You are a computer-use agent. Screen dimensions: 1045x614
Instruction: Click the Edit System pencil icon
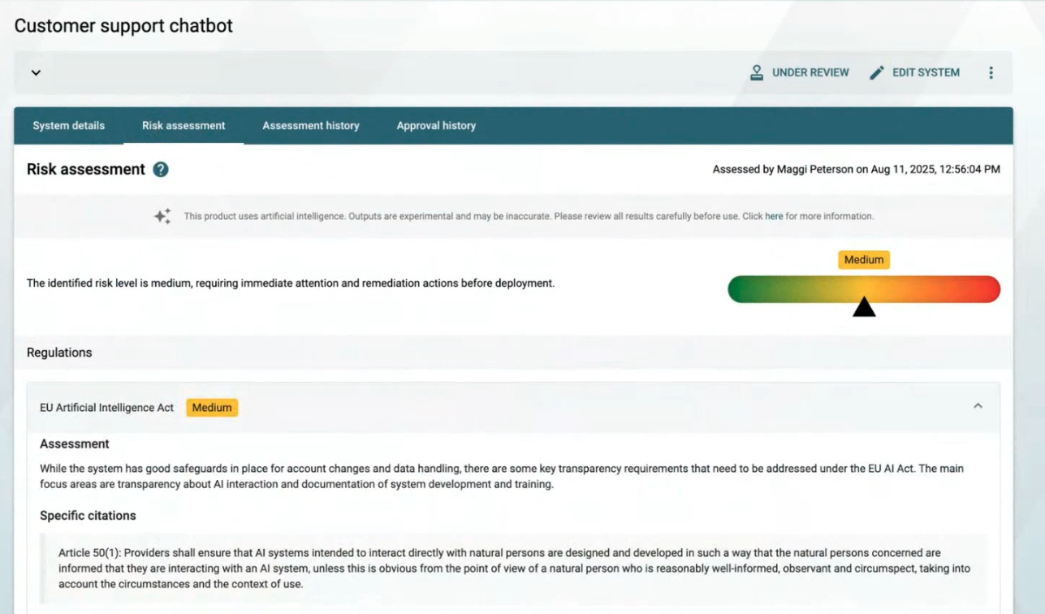pyautogui.click(x=877, y=73)
